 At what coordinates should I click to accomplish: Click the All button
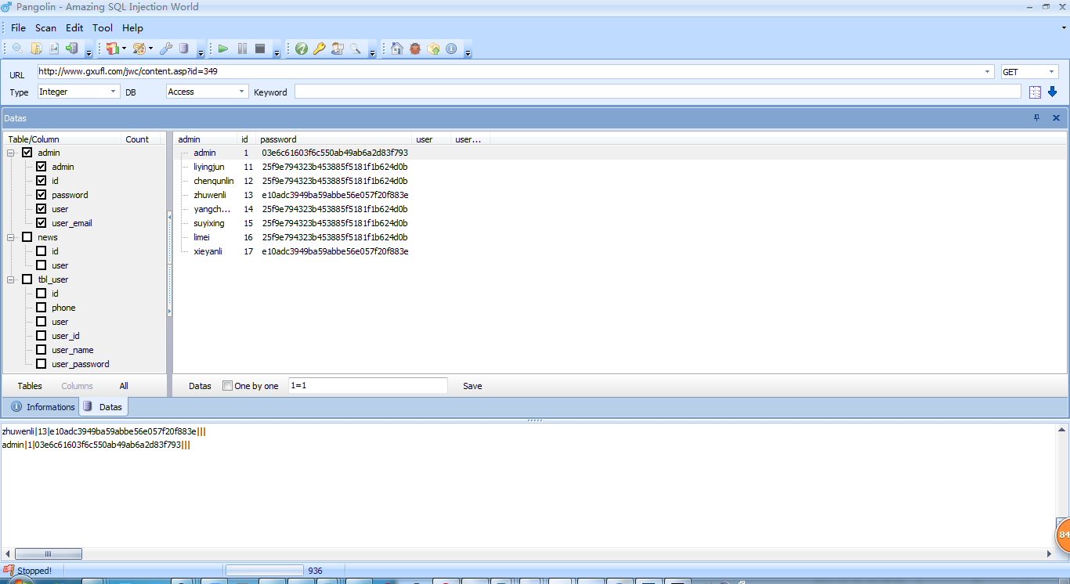click(124, 386)
